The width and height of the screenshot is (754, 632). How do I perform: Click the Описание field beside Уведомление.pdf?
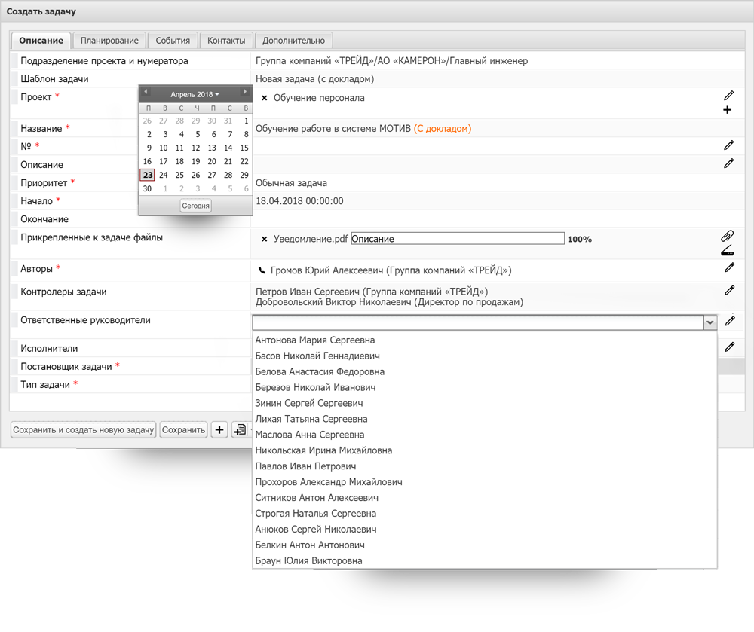tap(457, 239)
